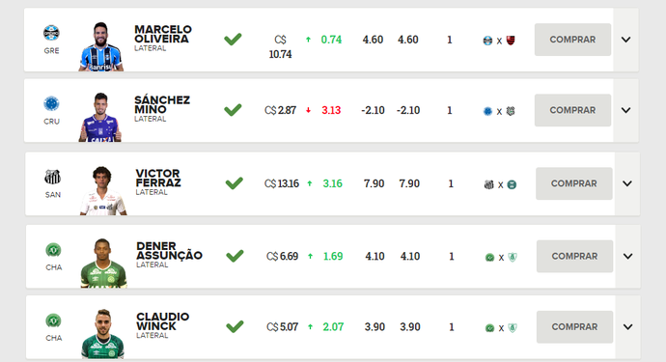
Task: Click green up arrow next to 3.16
Action: 310,183
